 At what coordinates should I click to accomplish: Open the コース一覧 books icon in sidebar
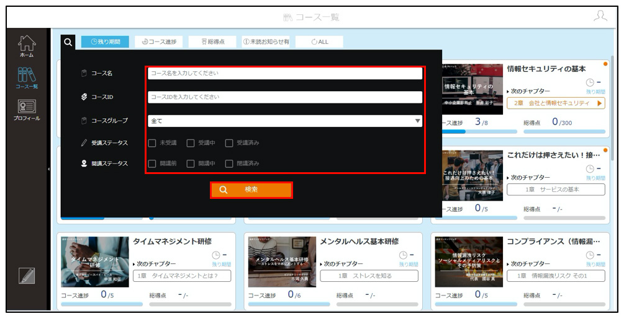[x=27, y=78]
